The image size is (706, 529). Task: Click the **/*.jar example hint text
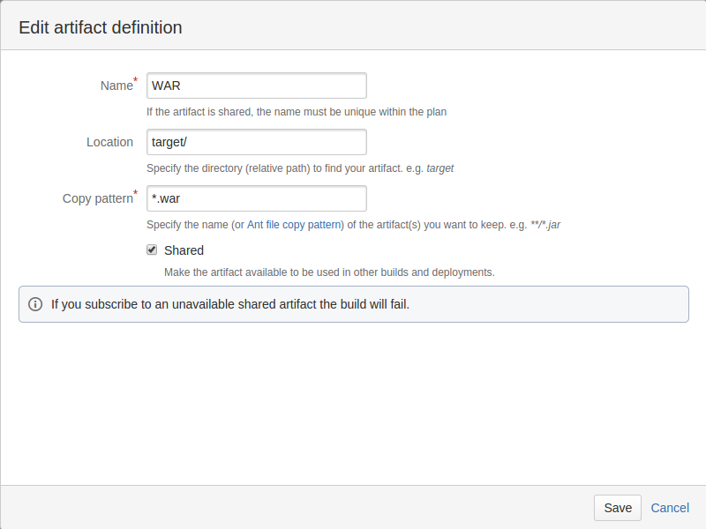tap(545, 225)
